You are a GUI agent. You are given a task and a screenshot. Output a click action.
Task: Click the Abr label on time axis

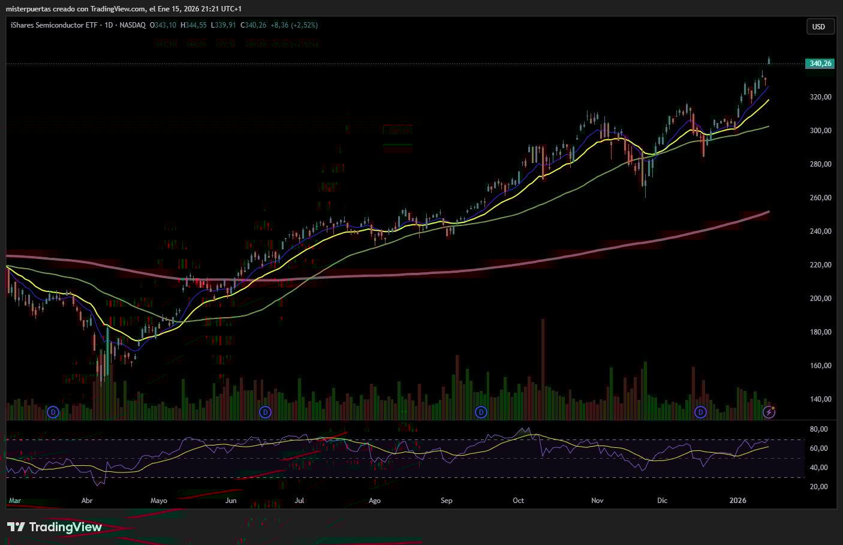[x=87, y=501]
